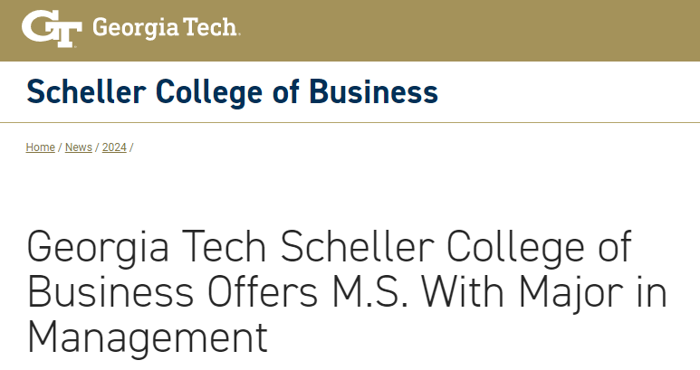
Task: Go to Scheller College of Business homepage
Action: 232,92
